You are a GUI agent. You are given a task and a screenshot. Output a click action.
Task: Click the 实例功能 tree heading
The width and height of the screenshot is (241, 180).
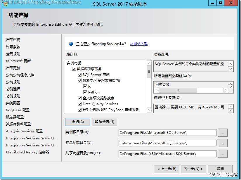pos(74,63)
